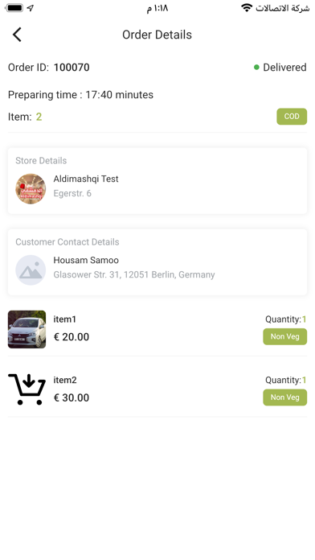Open the item1 car thumbnail

pos(27,329)
